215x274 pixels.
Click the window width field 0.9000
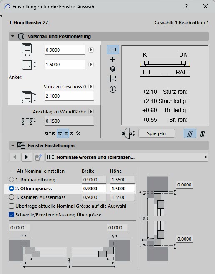(x=65, y=50)
